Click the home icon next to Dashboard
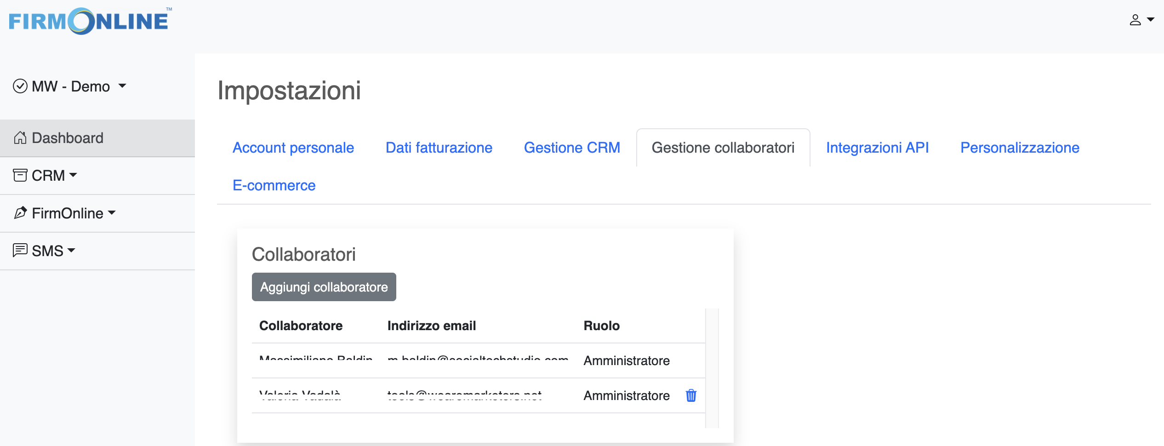 pyautogui.click(x=20, y=137)
